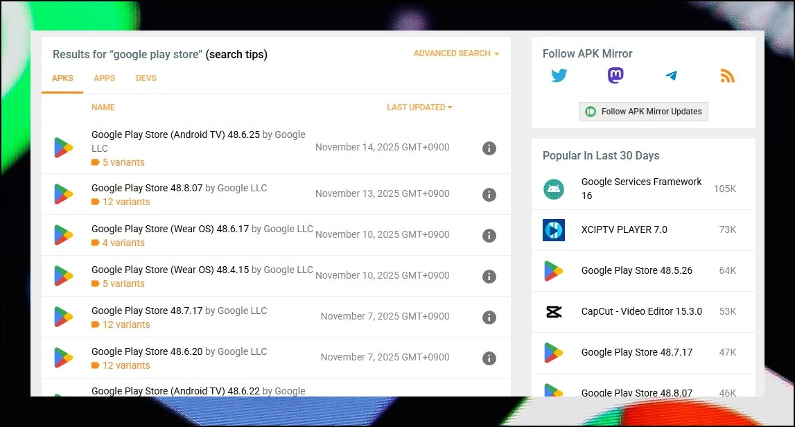Sort results by the Name column header
Screen dimensions: 795x427
[103, 107]
